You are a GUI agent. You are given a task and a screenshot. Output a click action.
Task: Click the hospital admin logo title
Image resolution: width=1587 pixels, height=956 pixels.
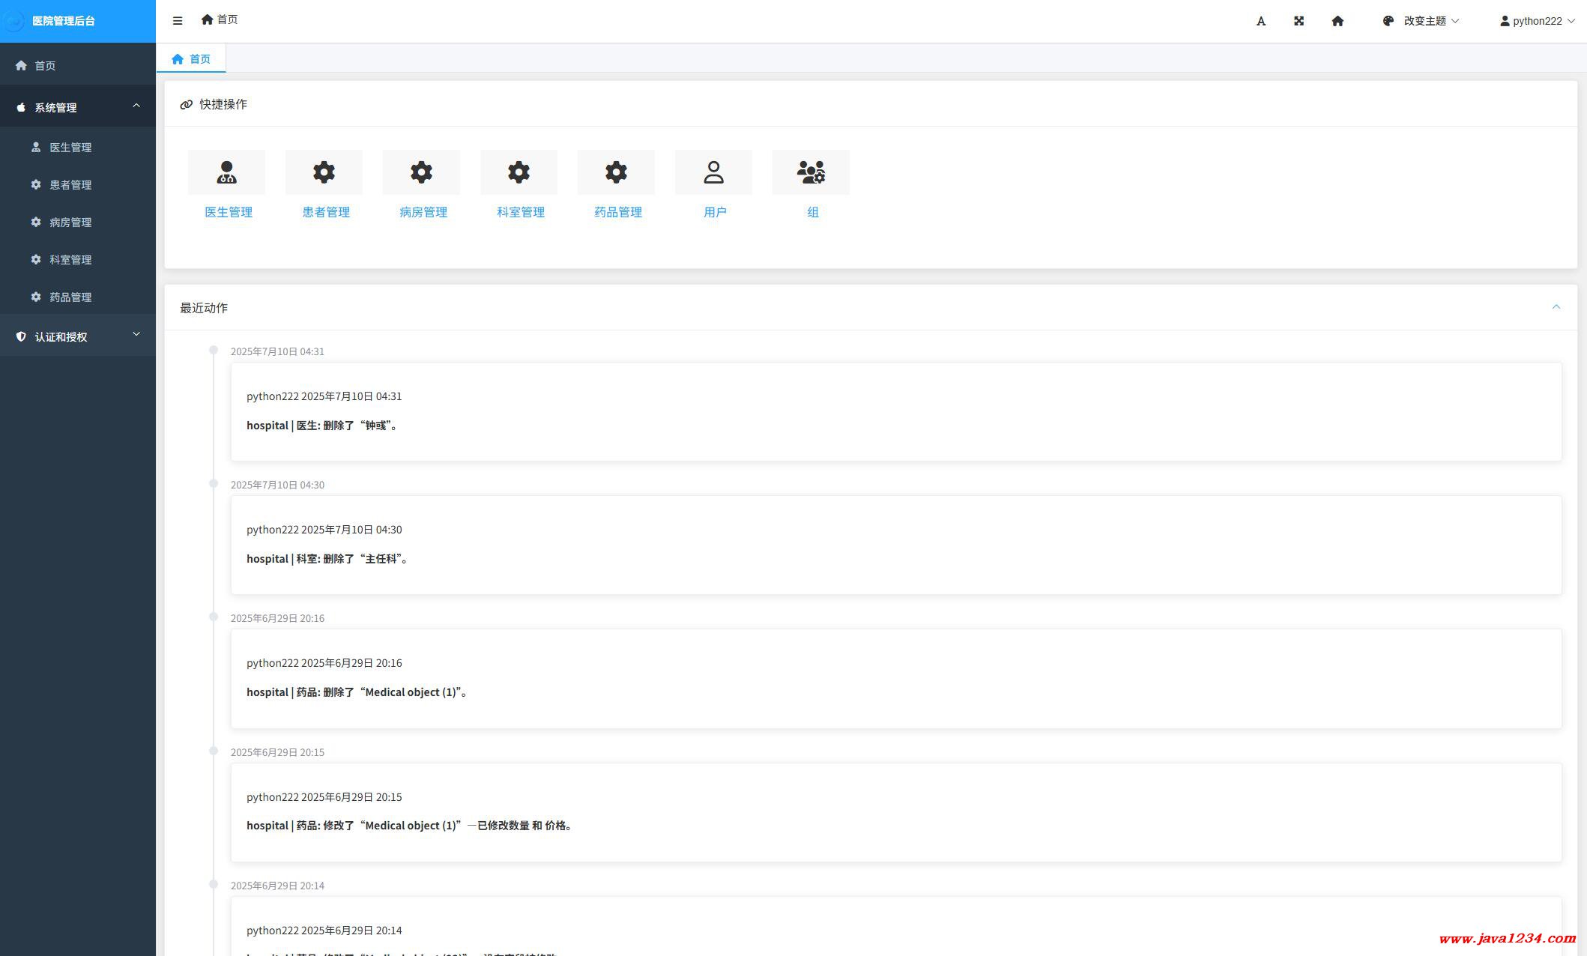coord(64,21)
